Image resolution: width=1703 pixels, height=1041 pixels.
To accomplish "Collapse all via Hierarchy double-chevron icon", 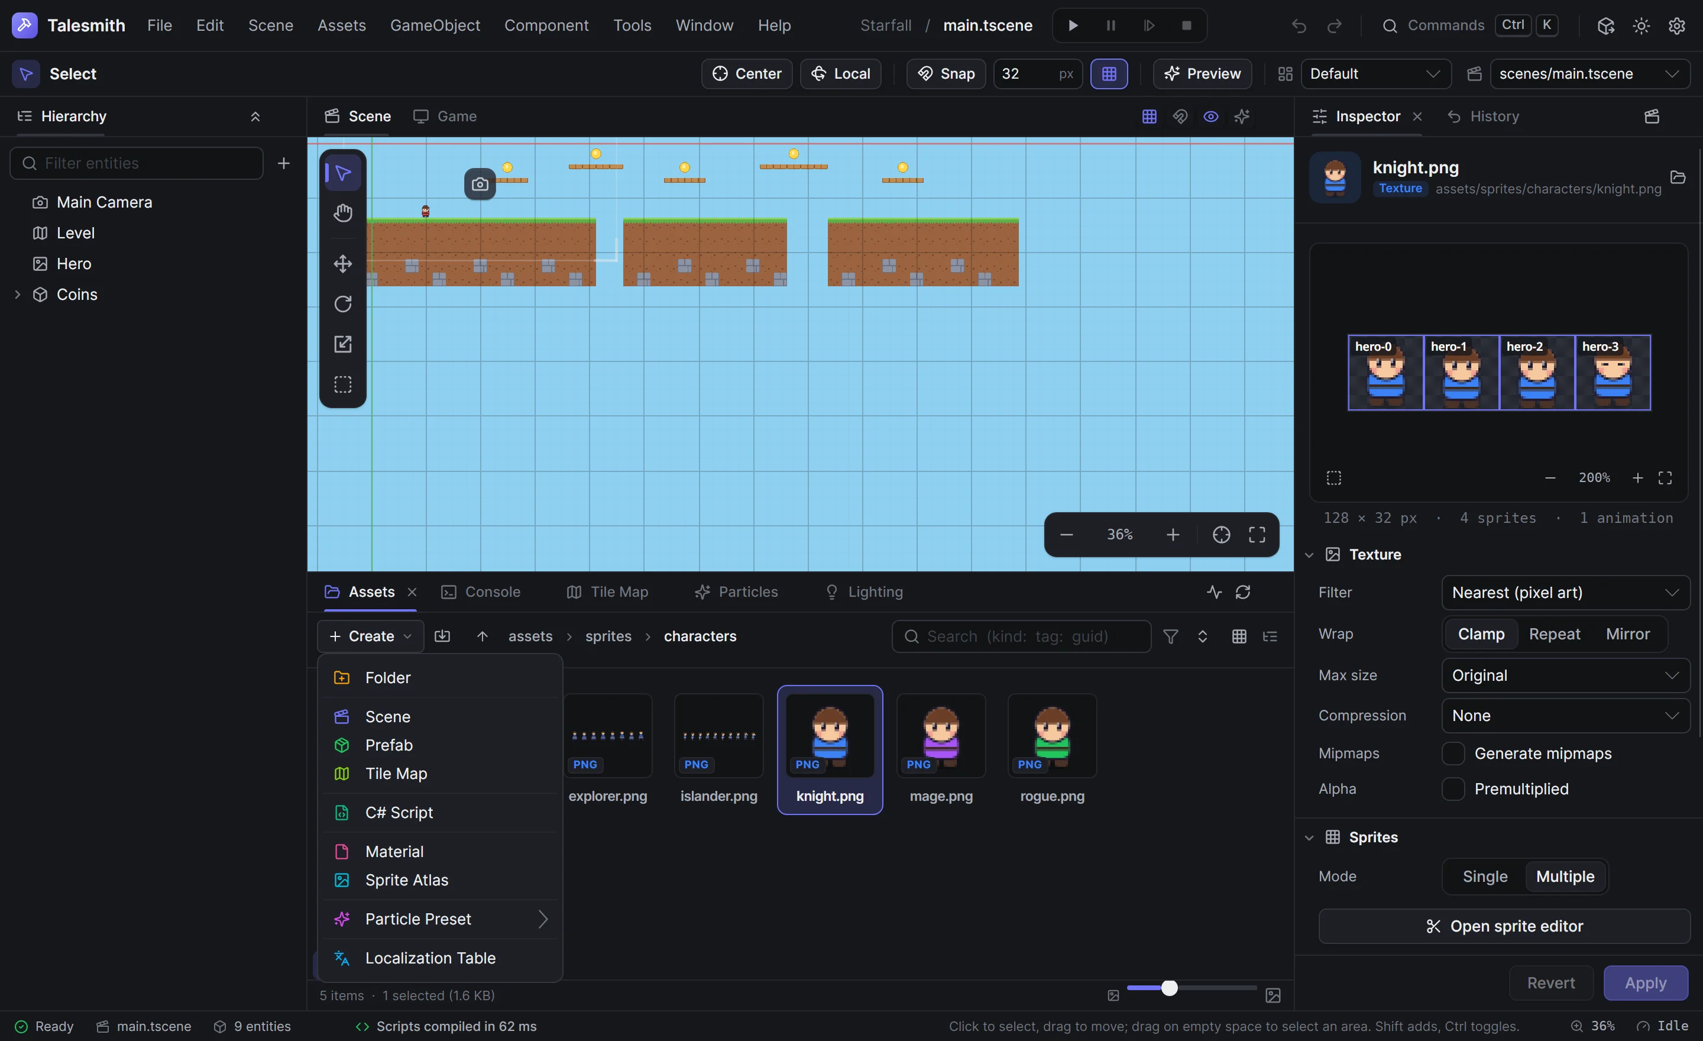I will click(x=255, y=116).
